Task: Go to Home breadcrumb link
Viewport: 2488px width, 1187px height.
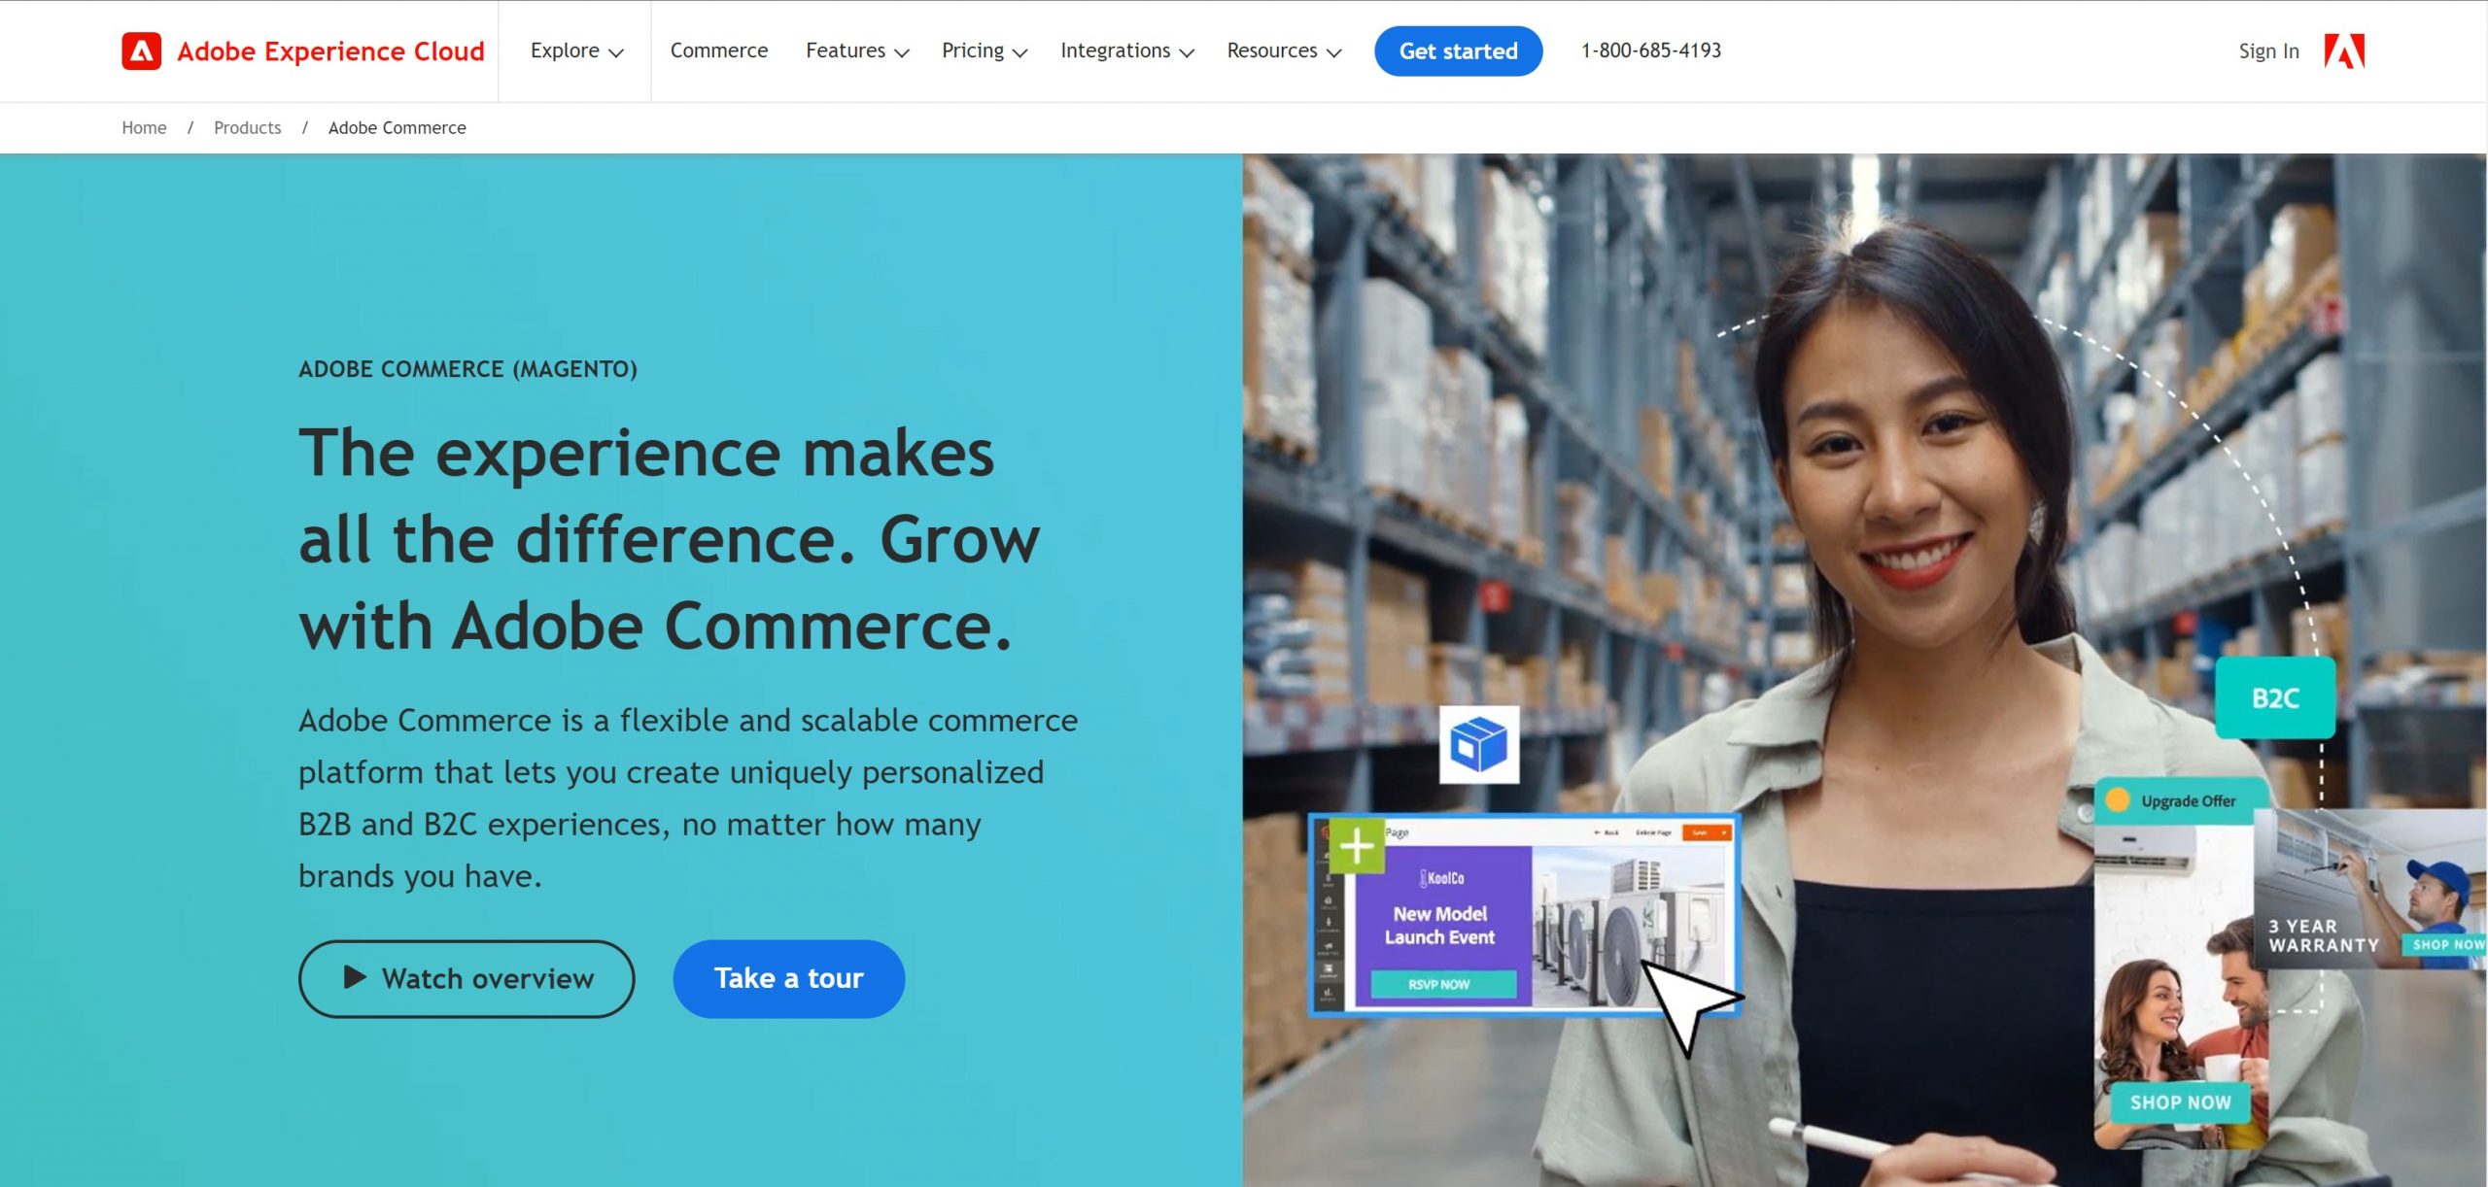Action: tap(144, 127)
